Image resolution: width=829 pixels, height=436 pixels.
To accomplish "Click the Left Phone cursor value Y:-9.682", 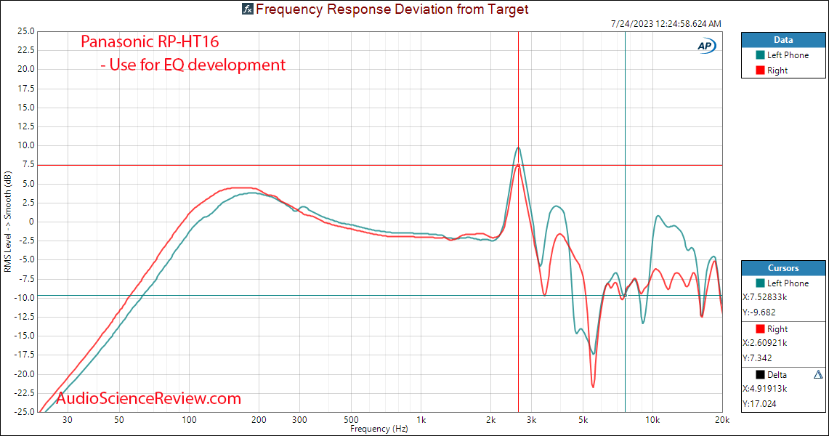I will [x=759, y=312].
